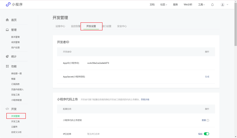237x138 pixels.
Task: Select 开发管理 in sidebar
Action: coord(15,116)
